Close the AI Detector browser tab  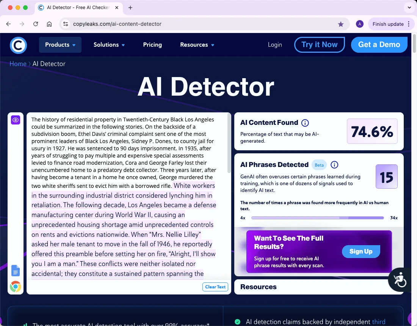coord(116,8)
